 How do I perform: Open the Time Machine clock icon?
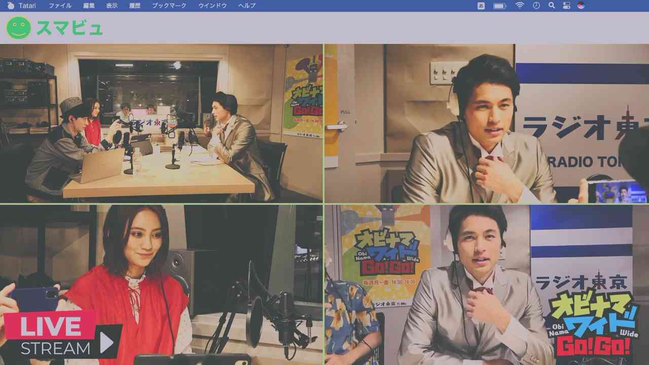536,6
